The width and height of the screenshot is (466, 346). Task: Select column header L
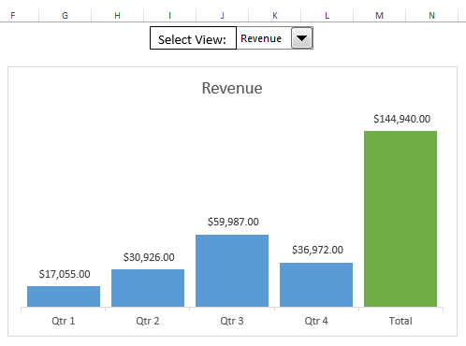tap(327, 15)
